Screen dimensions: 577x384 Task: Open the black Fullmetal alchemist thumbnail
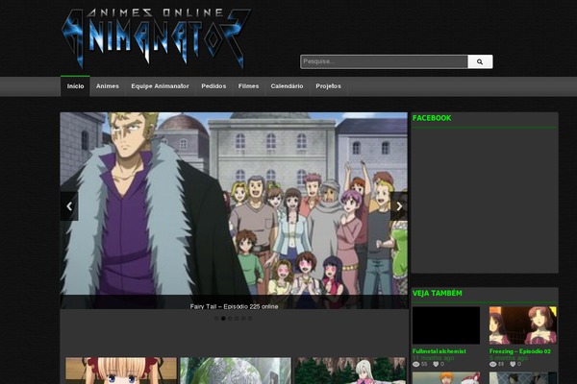(x=446, y=325)
